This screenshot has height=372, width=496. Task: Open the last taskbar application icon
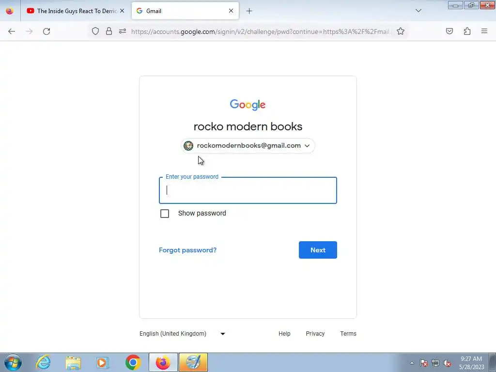tap(193, 362)
